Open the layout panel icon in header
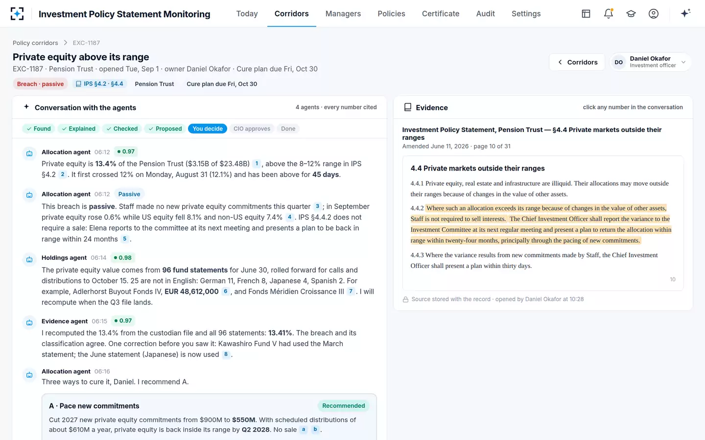 coord(586,14)
